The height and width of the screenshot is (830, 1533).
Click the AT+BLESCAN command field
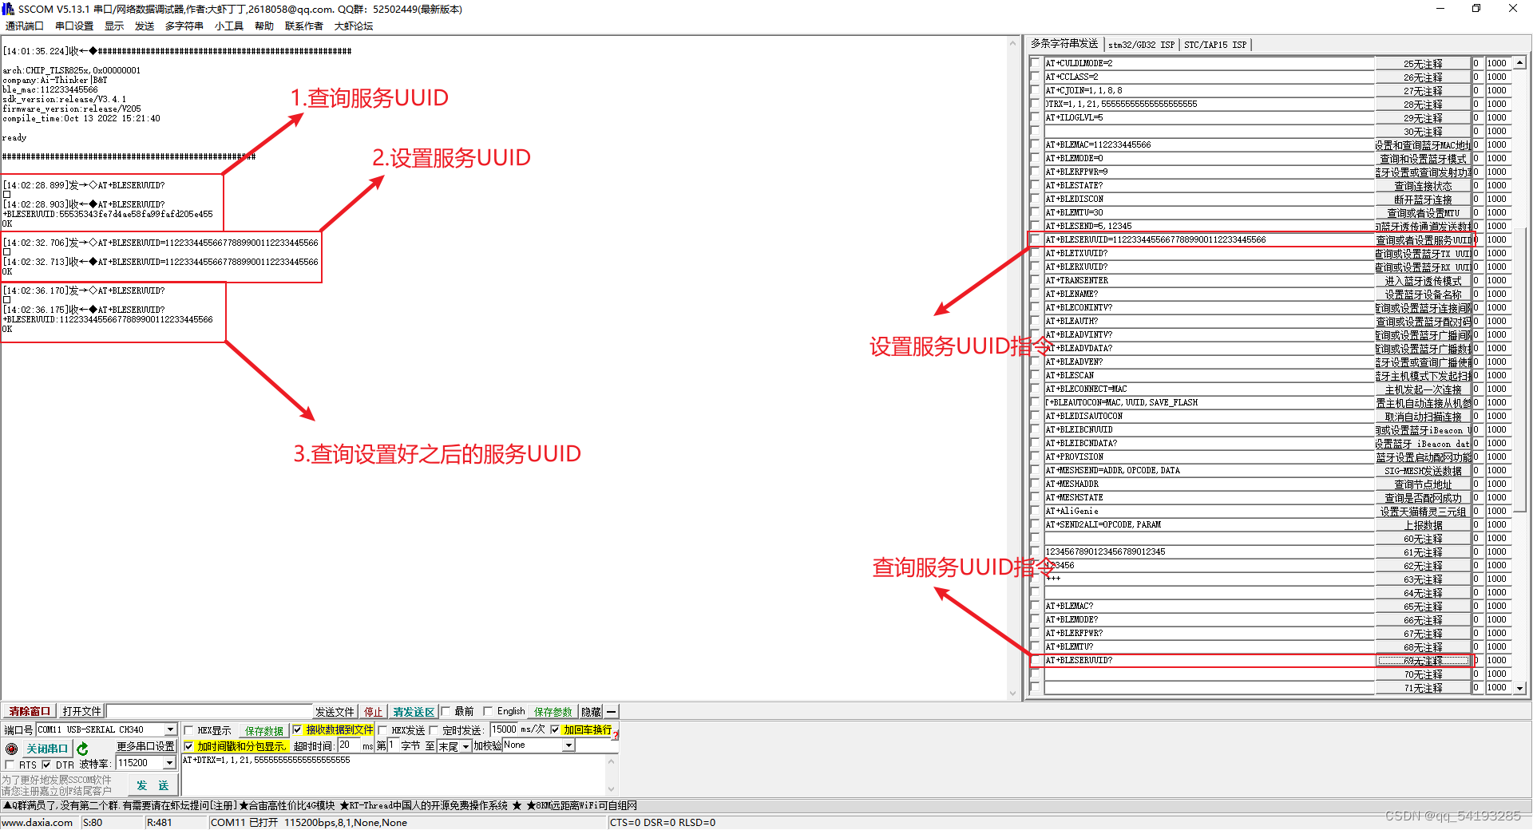1209,376
